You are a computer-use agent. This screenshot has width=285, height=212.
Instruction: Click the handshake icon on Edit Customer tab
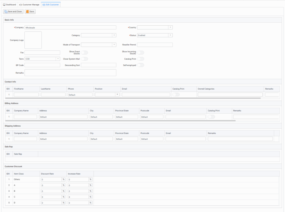tap(44, 5)
